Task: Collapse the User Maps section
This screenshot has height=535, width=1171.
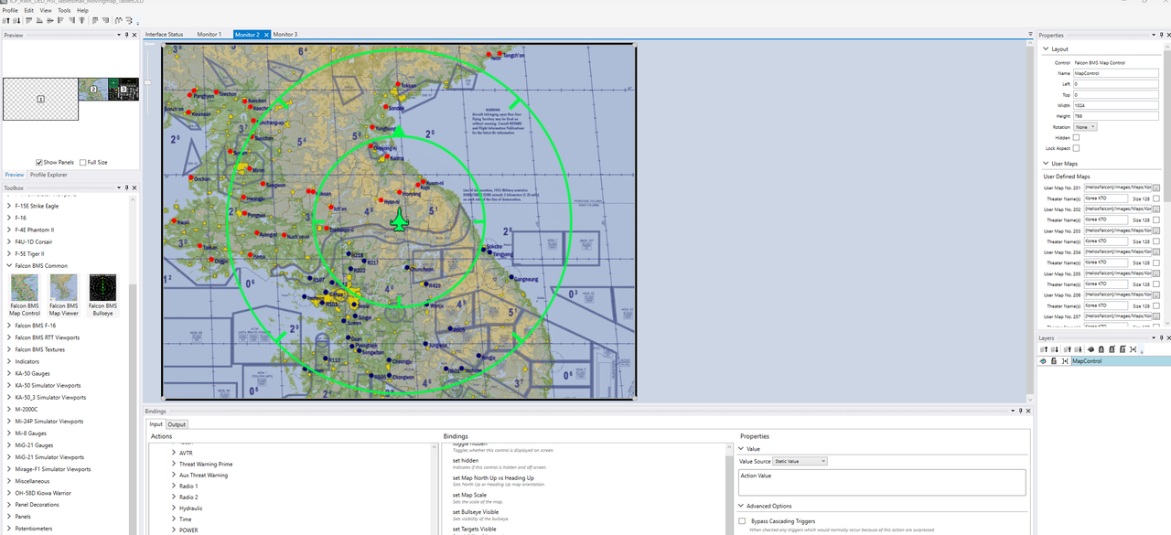Action: [x=1045, y=163]
